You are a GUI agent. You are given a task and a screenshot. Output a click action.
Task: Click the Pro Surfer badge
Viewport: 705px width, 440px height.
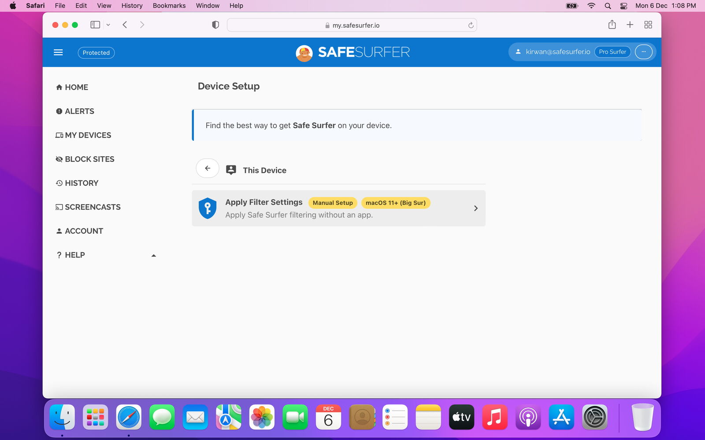pos(612,52)
